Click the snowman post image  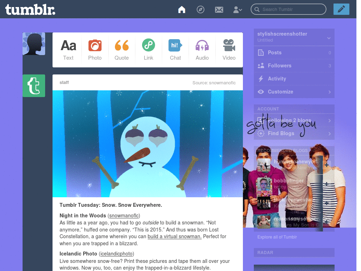(148, 144)
